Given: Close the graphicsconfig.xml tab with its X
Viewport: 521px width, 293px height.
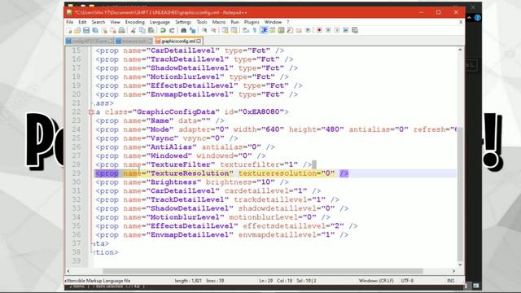Looking at the screenshot, I should [x=199, y=42].
